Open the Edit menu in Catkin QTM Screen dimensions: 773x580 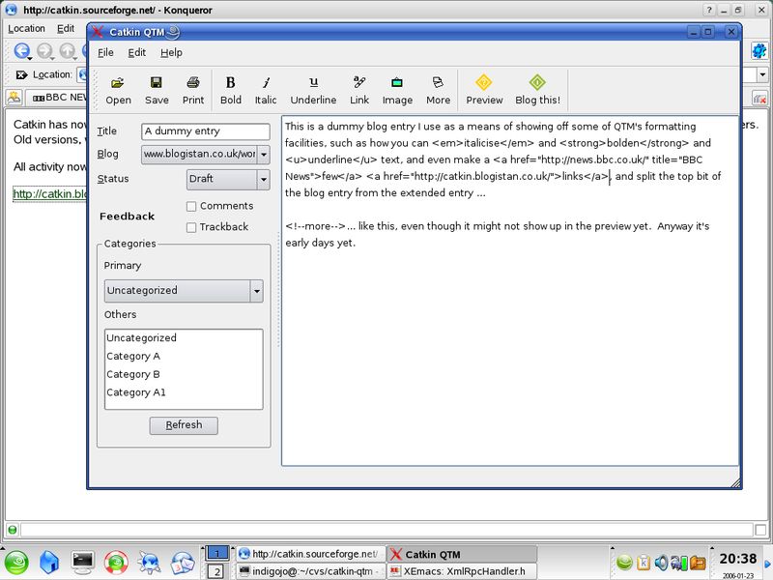(x=136, y=52)
